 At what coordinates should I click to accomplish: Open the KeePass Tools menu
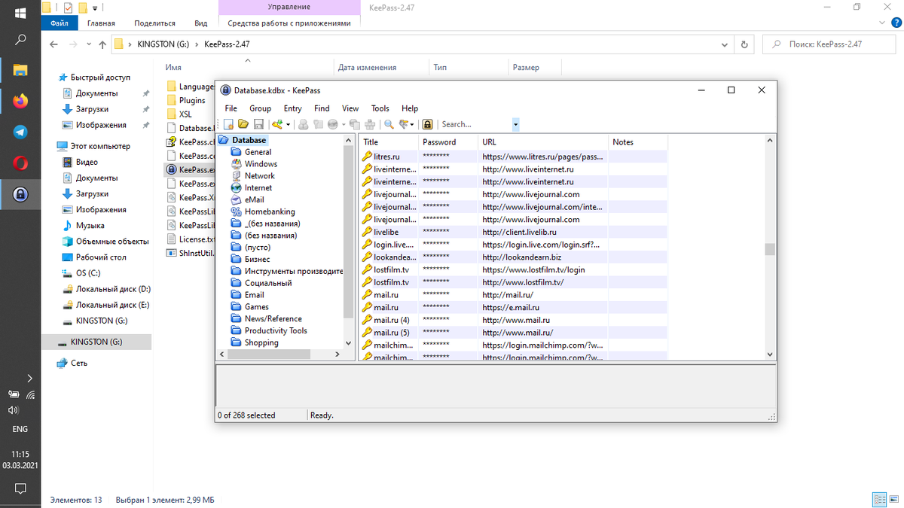point(380,108)
